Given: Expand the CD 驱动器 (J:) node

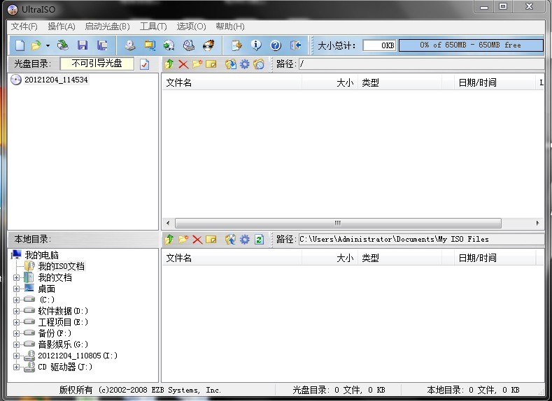Looking at the screenshot, I should tap(17, 367).
